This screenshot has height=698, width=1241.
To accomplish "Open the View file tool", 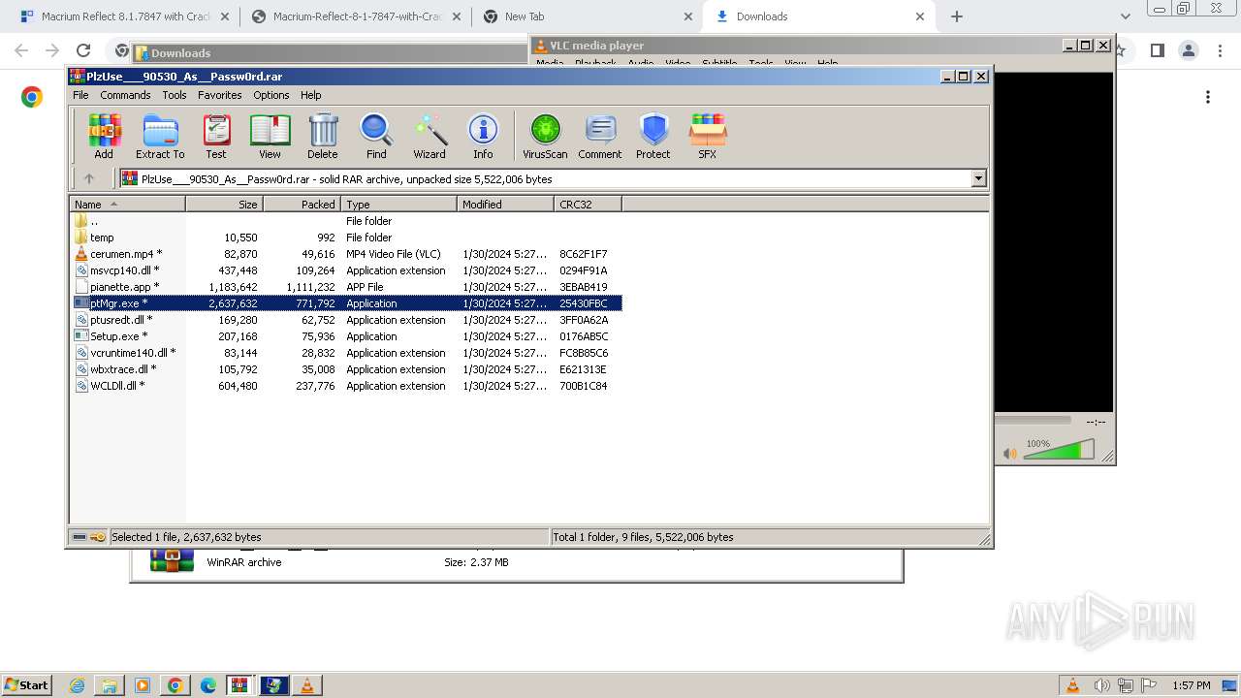I will [270, 136].
